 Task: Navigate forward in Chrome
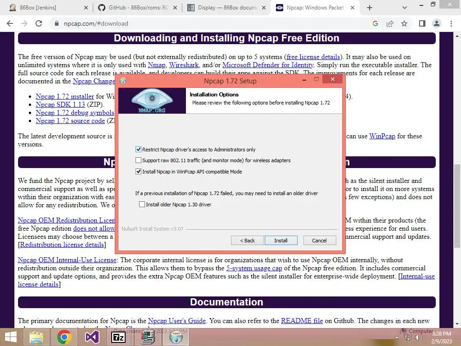[24, 23]
